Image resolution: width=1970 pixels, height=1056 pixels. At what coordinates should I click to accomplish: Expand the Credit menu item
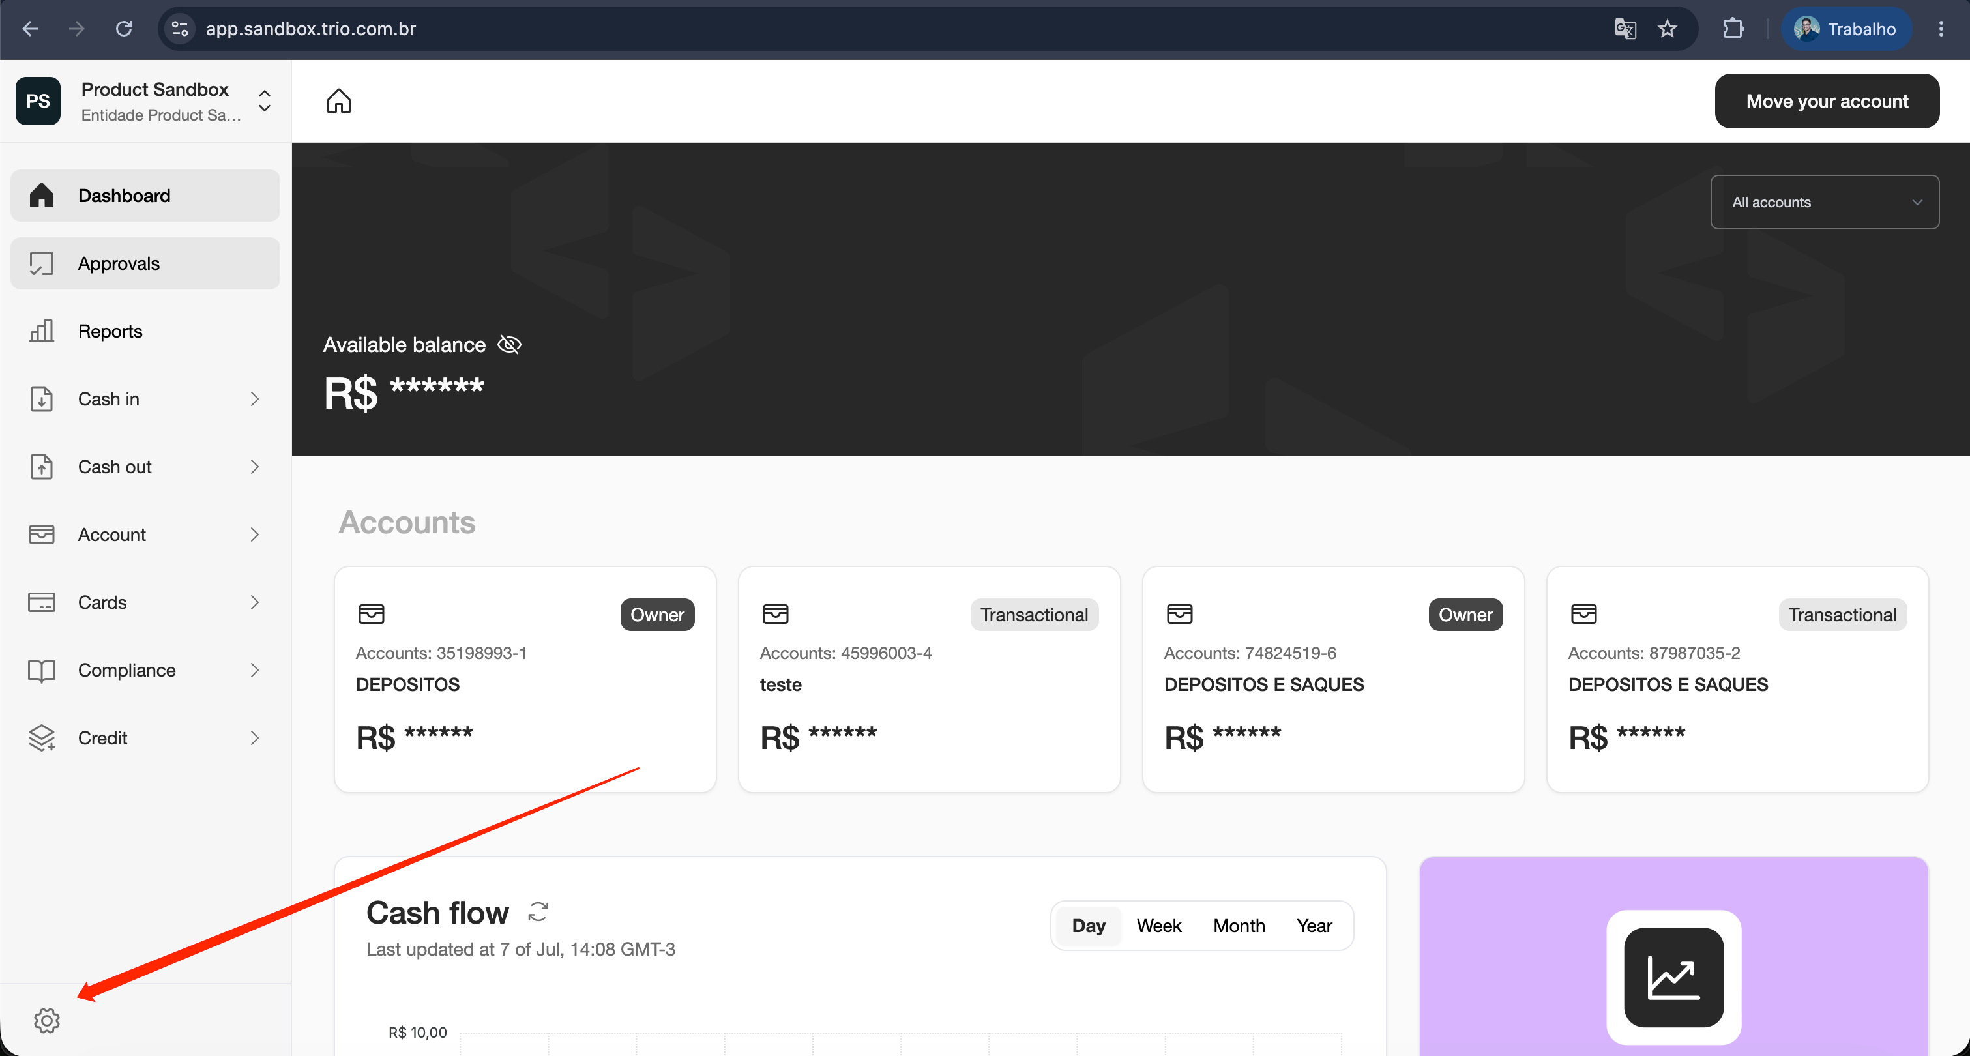pyautogui.click(x=145, y=738)
